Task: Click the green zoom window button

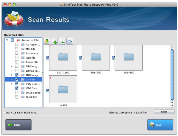Action: [14, 4]
